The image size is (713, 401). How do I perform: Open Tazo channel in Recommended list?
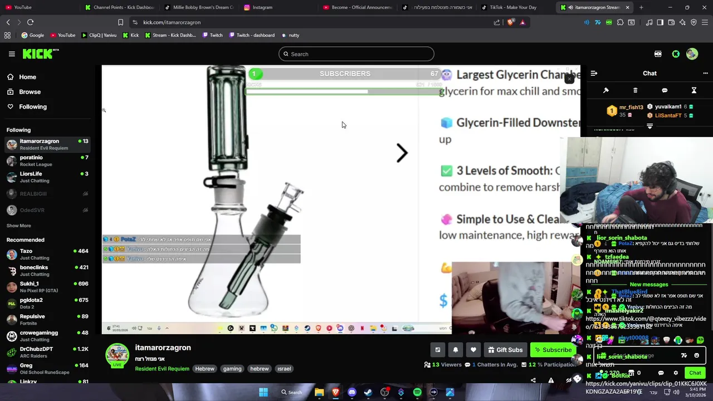47,254
